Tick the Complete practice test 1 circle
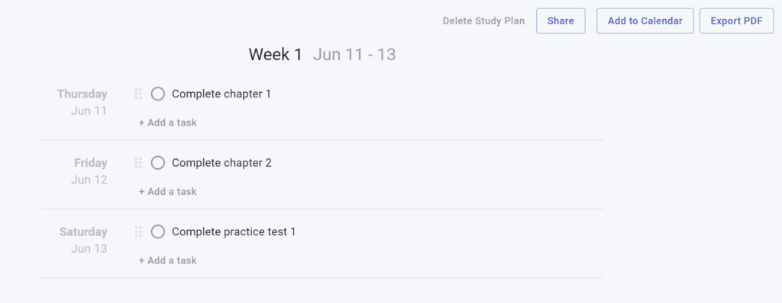The image size is (782, 303). coord(158,231)
